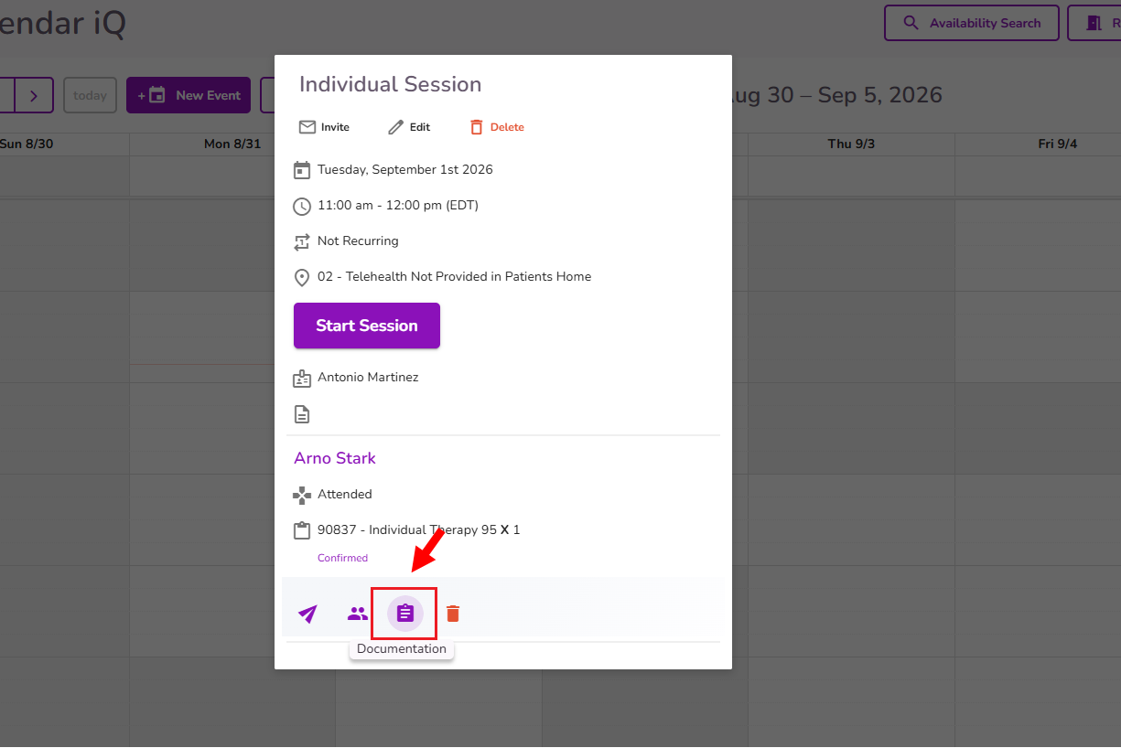This screenshot has width=1121, height=748.
Task: Open the Documentation clipboard icon
Action: [x=405, y=614]
